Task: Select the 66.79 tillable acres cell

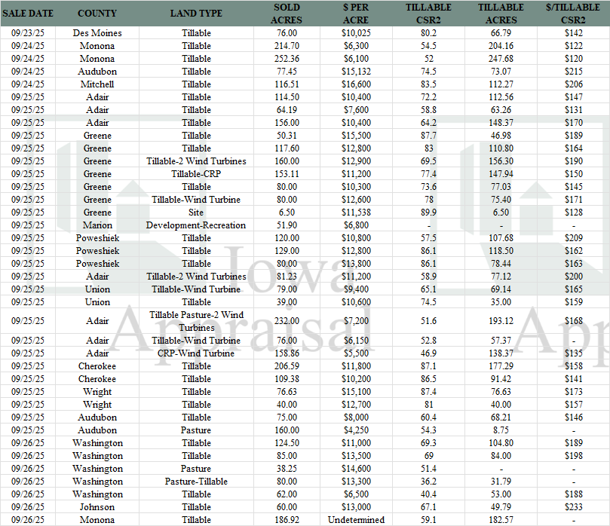Action: [x=501, y=33]
